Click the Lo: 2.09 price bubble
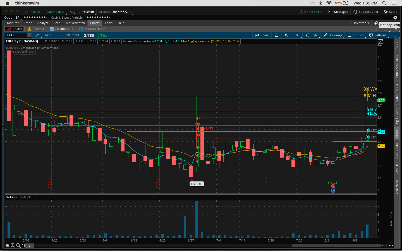The height and width of the screenshot is (251, 402). click(x=197, y=184)
